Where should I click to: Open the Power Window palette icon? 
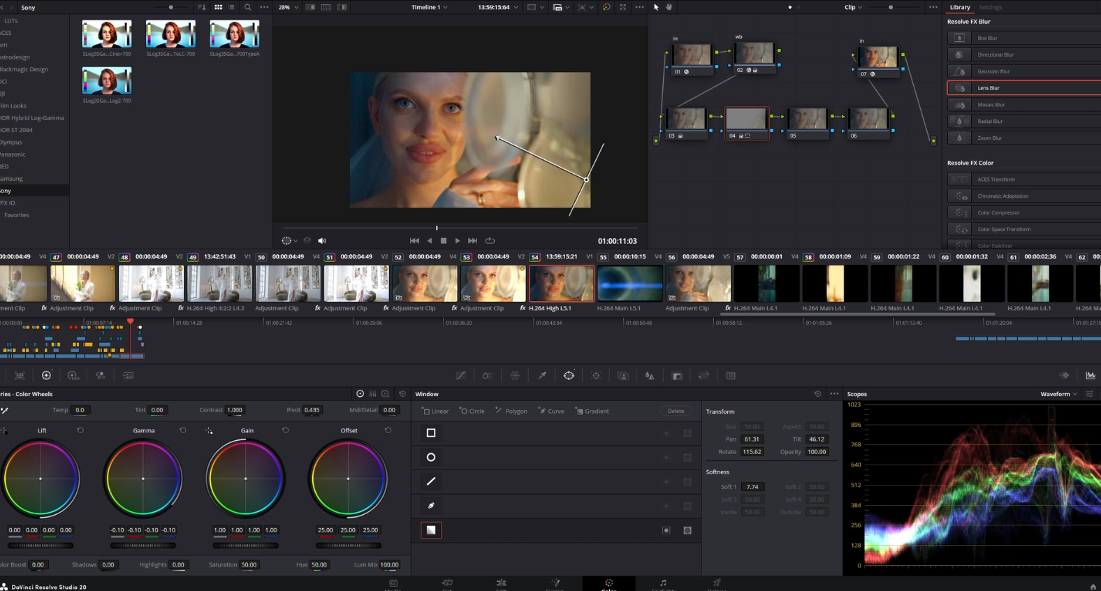coord(569,376)
